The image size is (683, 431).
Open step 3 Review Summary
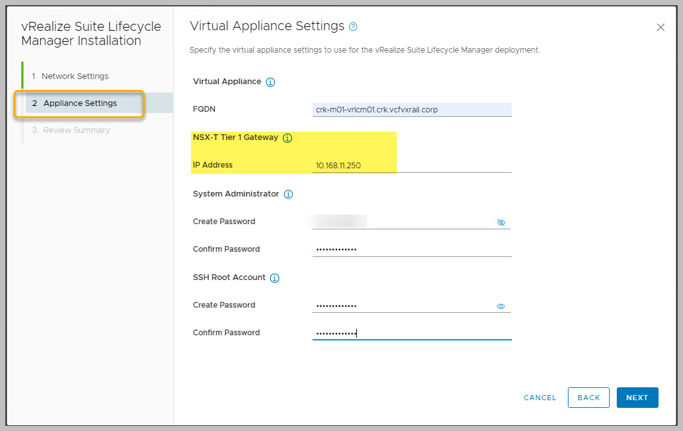(x=76, y=130)
